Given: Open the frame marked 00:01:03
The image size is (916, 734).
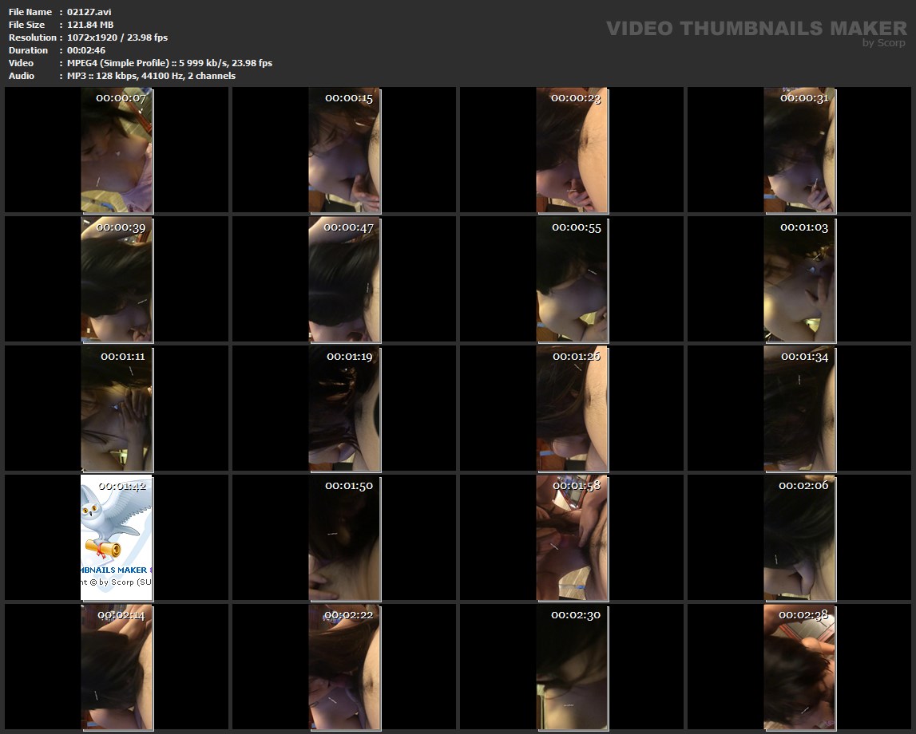Looking at the screenshot, I should [799, 279].
